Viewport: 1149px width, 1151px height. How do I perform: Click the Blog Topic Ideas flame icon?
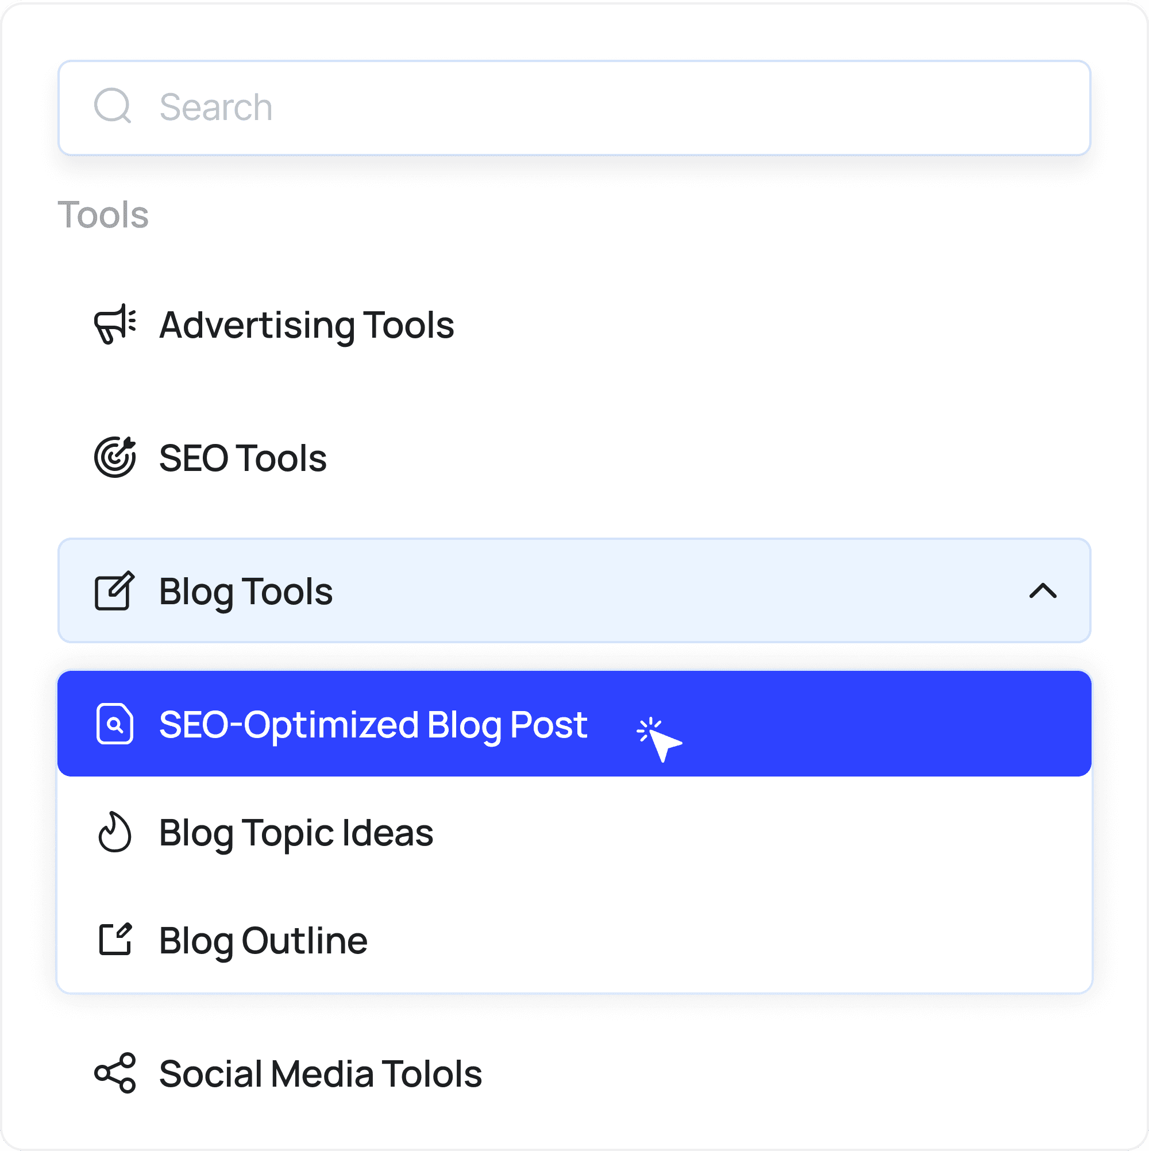point(114,832)
